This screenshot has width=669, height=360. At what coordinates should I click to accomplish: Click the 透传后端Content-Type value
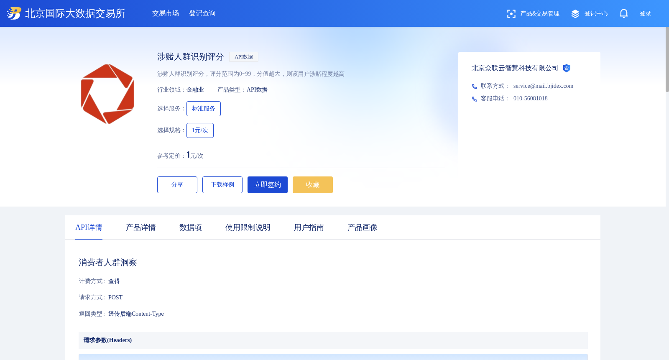136,314
